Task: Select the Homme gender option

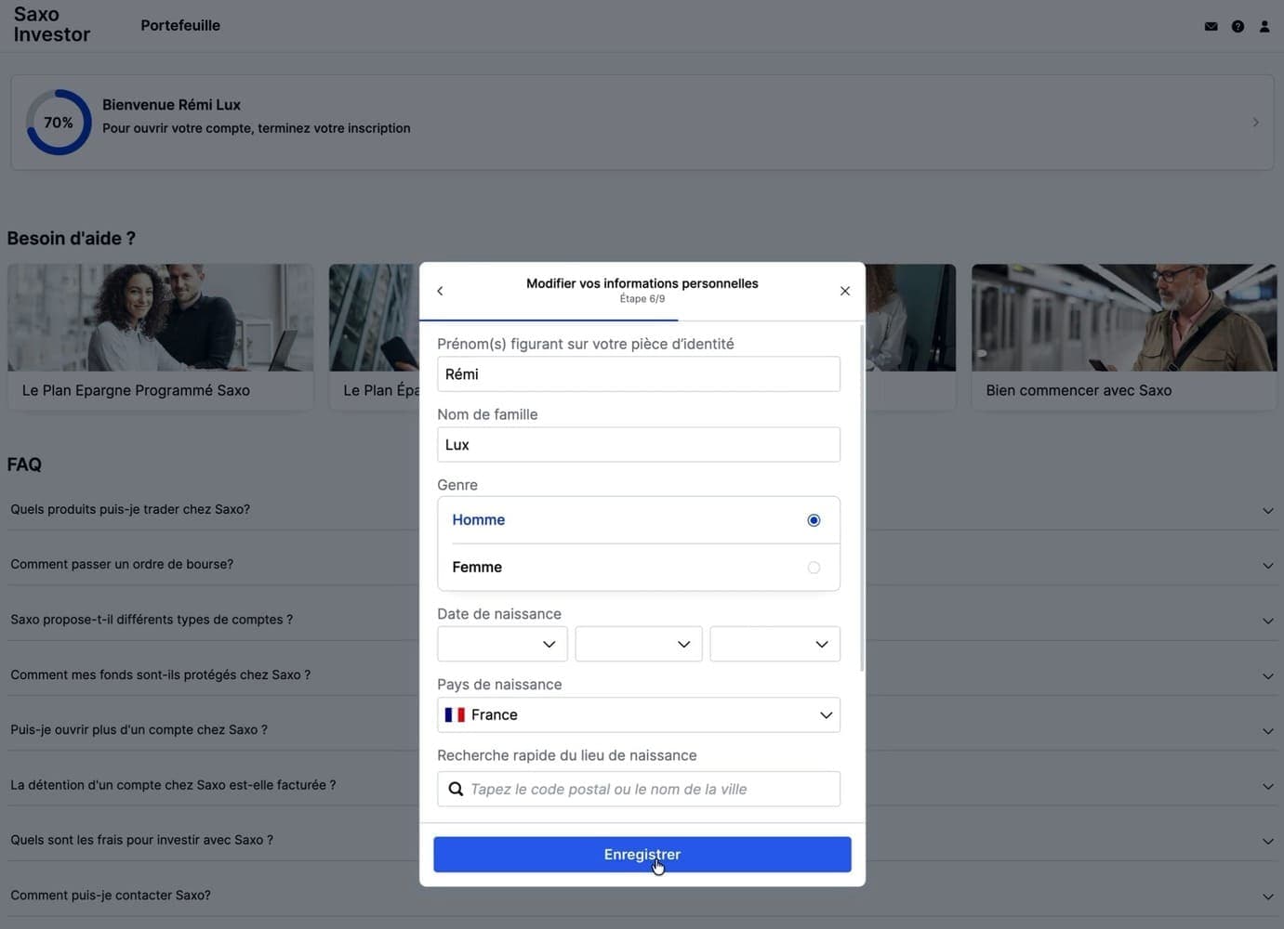Action: coord(639,520)
